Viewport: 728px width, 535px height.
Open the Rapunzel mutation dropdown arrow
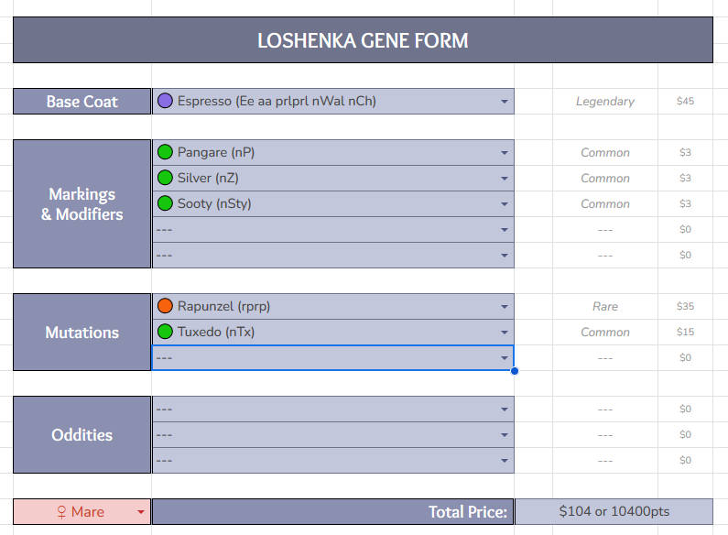click(505, 307)
